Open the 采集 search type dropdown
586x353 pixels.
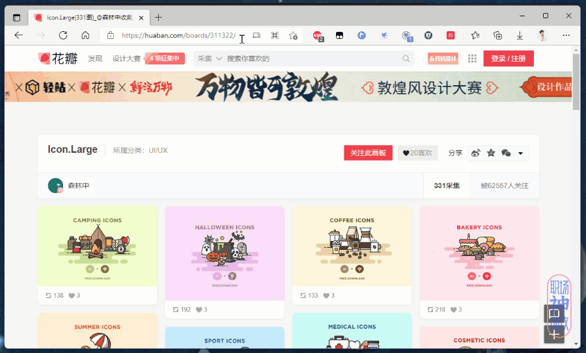point(210,59)
